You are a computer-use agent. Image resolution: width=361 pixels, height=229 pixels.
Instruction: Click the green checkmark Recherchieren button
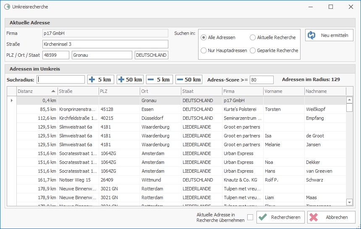point(280,217)
